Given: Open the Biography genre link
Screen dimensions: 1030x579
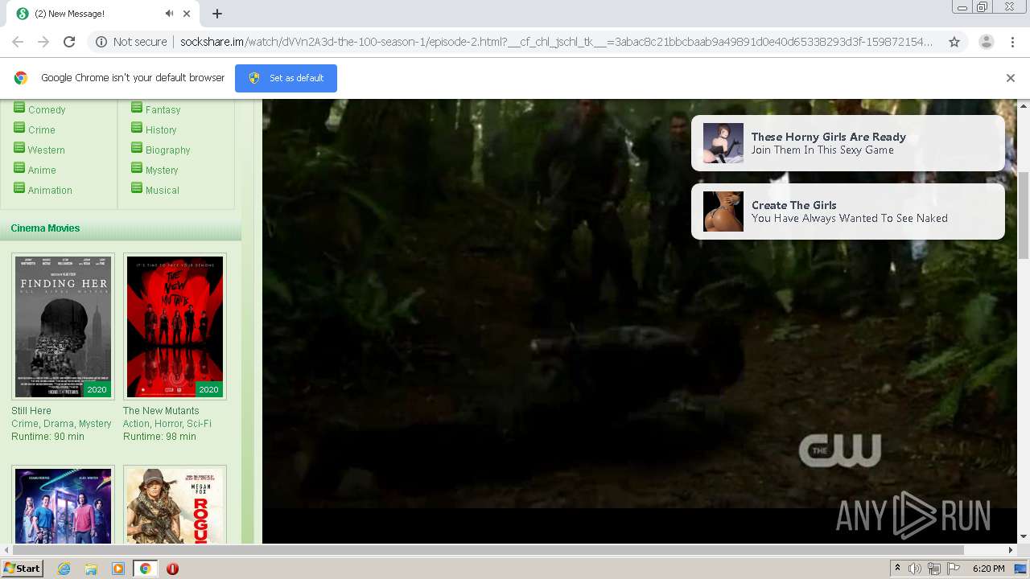Looking at the screenshot, I should point(167,150).
